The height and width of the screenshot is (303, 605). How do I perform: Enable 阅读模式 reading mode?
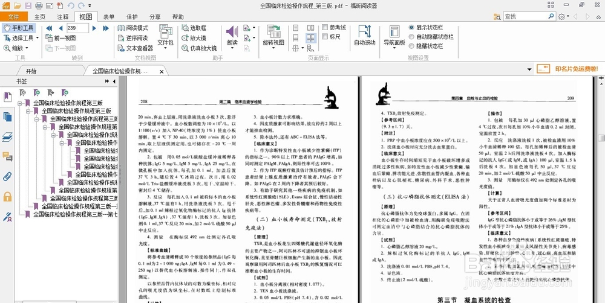coord(132,28)
